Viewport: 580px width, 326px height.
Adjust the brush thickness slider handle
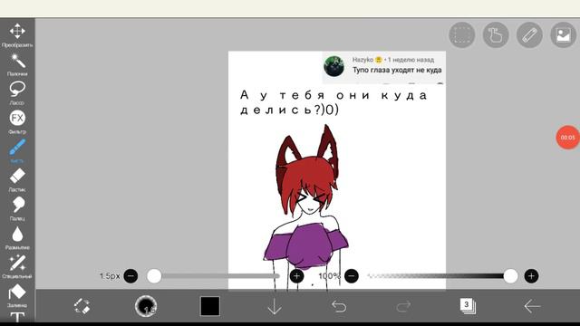pyautogui.click(x=154, y=276)
